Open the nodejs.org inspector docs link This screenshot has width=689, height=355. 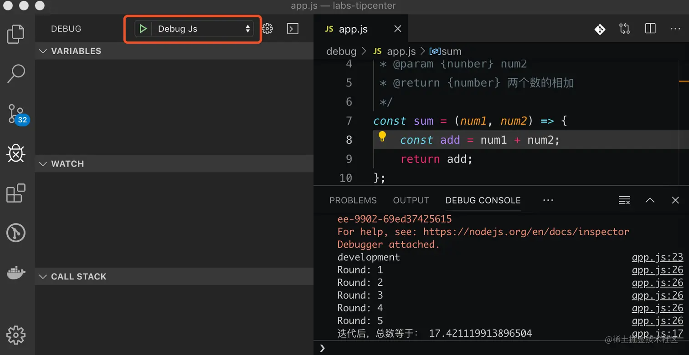click(x=526, y=232)
